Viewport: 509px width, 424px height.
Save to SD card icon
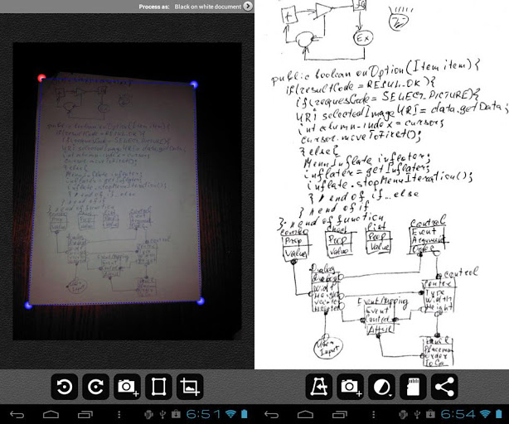tap(412, 386)
